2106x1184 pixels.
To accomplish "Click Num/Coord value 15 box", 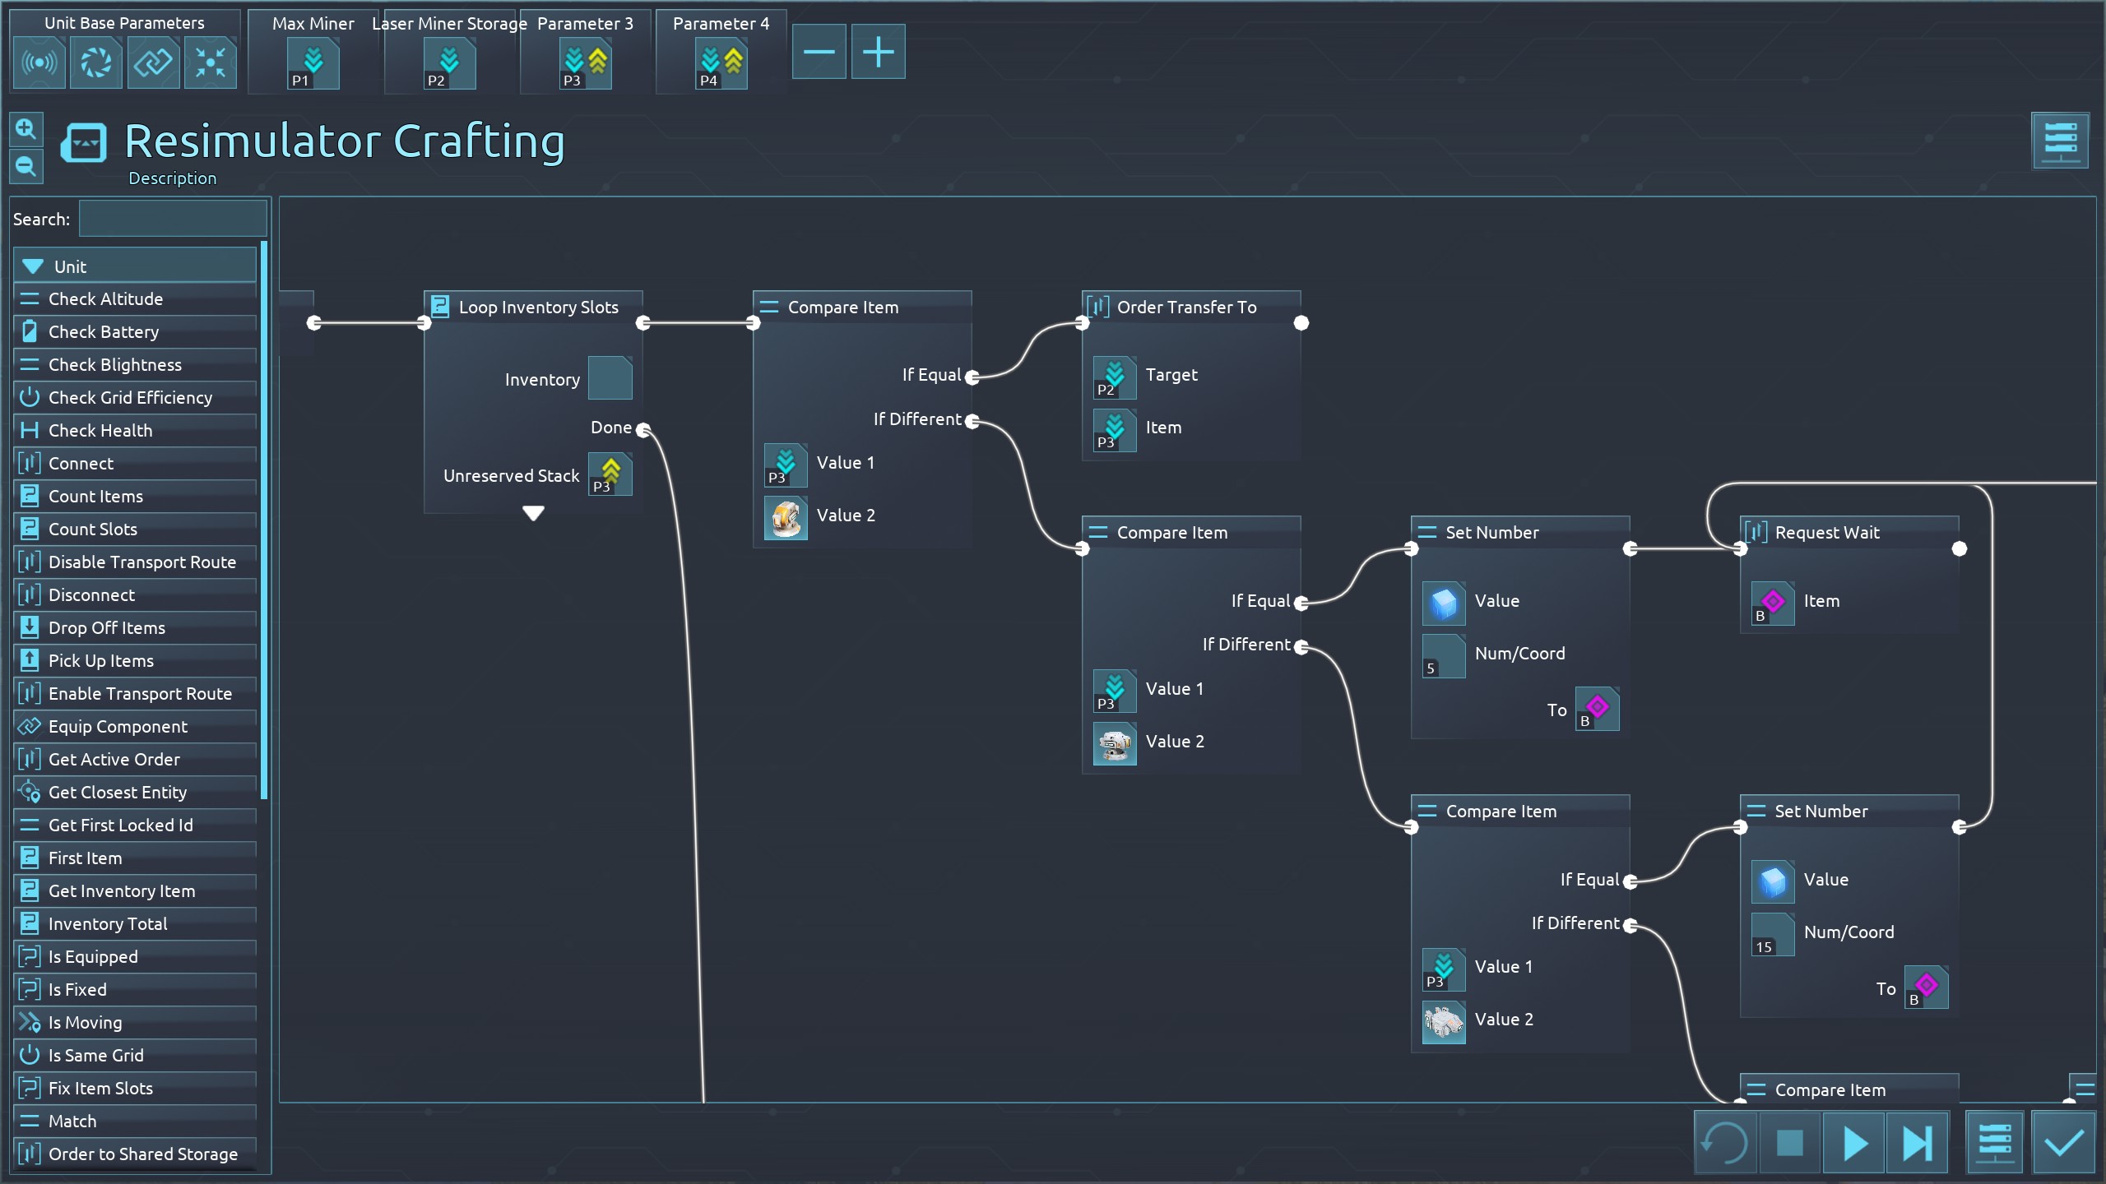I will [1772, 934].
